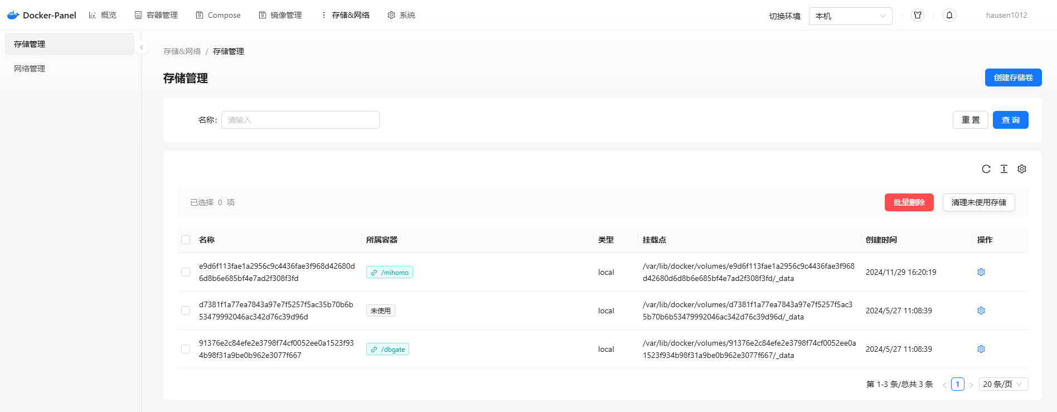This screenshot has height=412, width=1057.
Task: Open the gear action for the d7381f1a volume
Action: coord(981,311)
